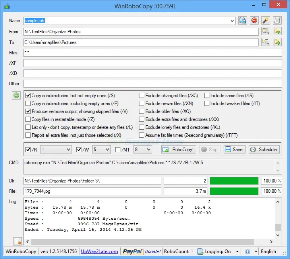Save the job with Save button
The image size is (290, 259).
pos(234,150)
